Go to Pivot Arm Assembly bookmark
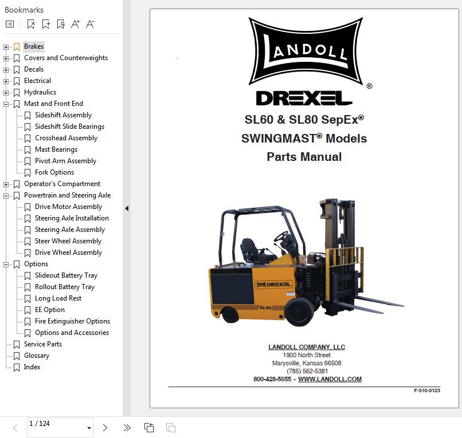The width and height of the screenshot is (462, 438). (66, 161)
